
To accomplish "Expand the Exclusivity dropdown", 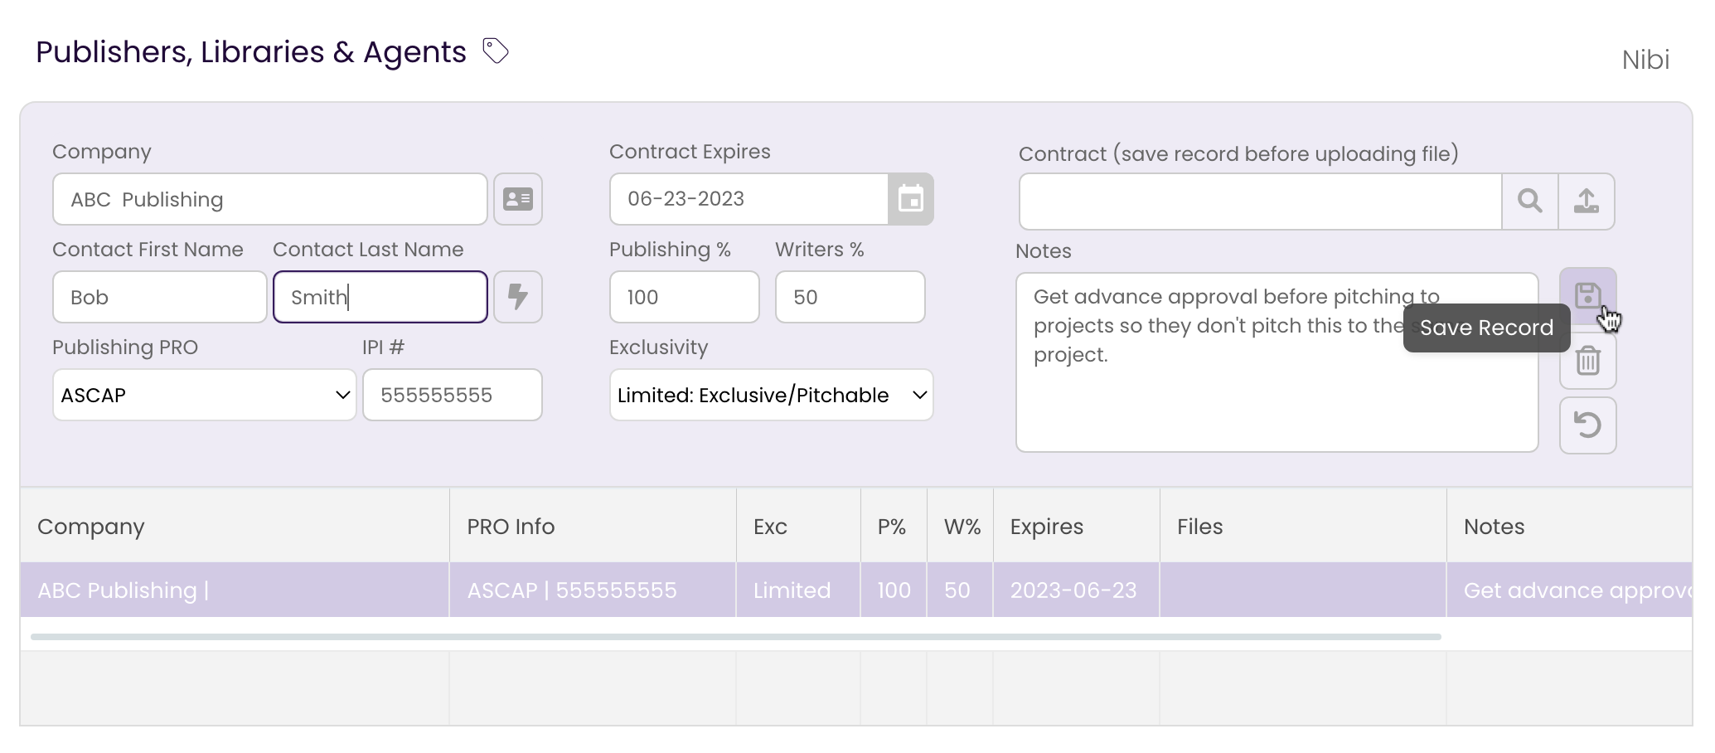I will (772, 395).
